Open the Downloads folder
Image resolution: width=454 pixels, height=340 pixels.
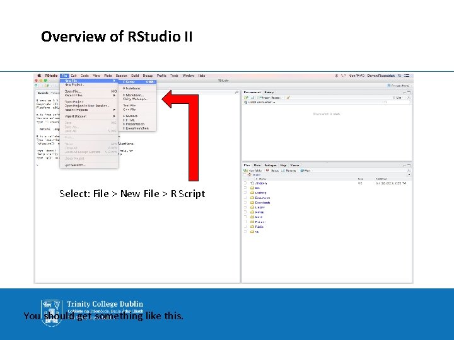point(262,203)
